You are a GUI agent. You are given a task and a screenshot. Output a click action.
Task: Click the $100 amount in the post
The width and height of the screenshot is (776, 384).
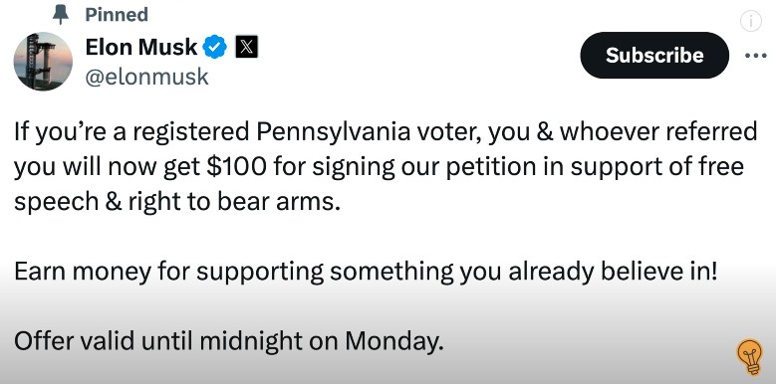pyautogui.click(x=235, y=166)
